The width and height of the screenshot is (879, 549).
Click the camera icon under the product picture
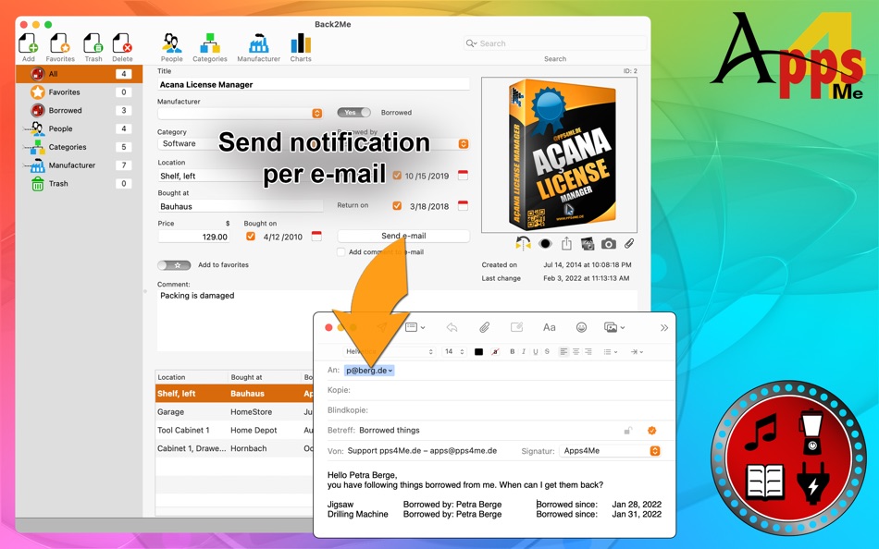click(609, 244)
